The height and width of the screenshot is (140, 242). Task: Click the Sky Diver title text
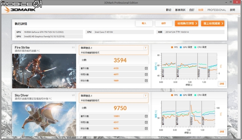click(22, 95)
